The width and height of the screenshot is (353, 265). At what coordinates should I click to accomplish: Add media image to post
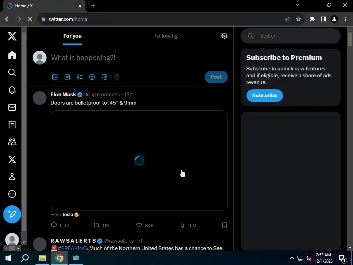[x=55, y=77]
